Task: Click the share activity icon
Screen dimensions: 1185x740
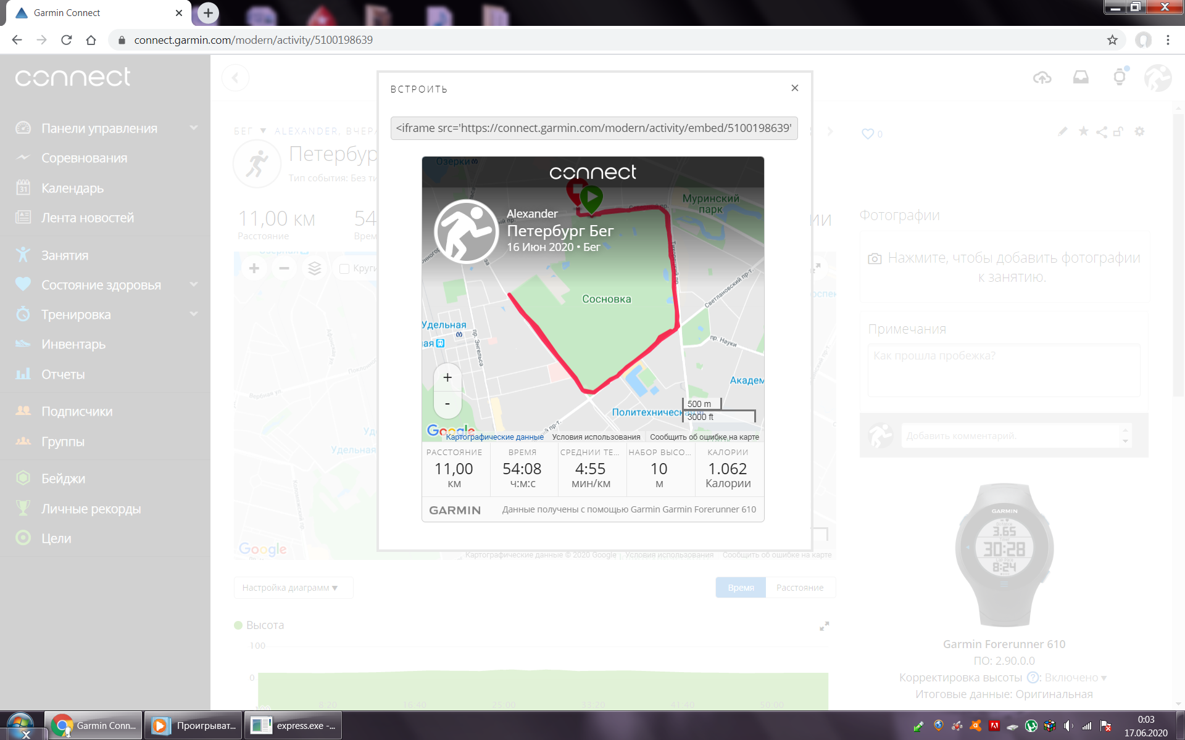Action: (x=1101, y=132)
